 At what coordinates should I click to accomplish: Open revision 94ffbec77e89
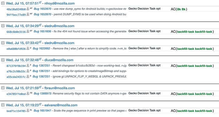16,15
